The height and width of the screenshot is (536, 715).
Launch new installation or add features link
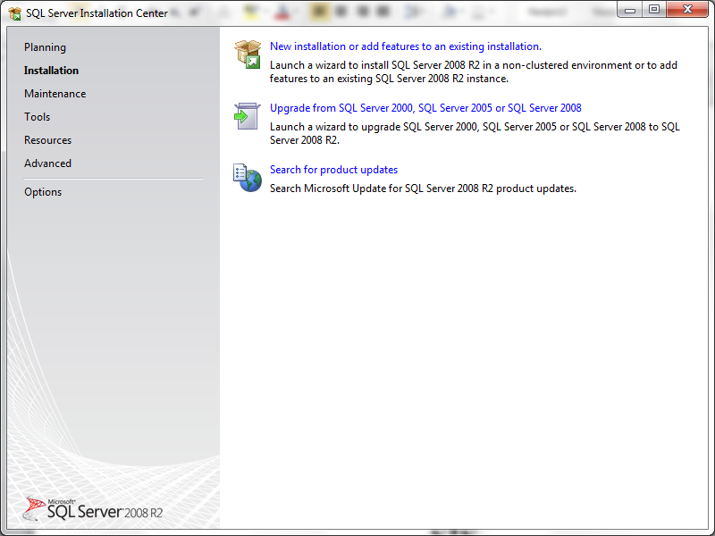point(406,46)
